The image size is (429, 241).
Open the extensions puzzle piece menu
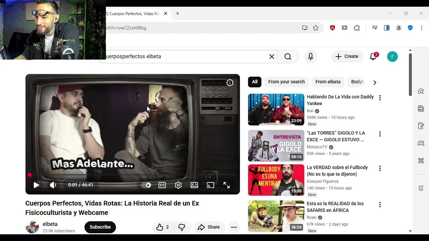pos(357,28)
